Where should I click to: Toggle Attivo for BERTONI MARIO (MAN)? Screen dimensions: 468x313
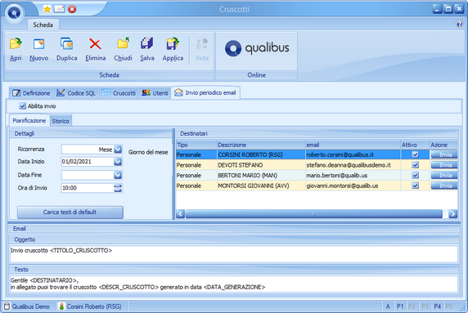(415, 175)
